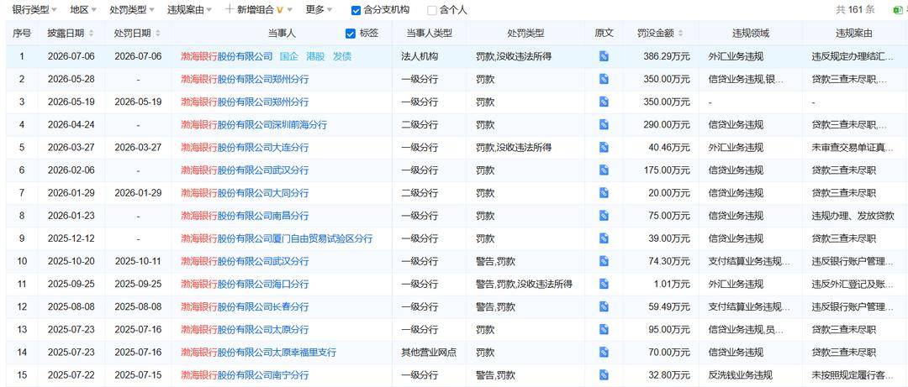Click 违规案由 column header on right
Image resolution: width=908 pixels, height=387 pixels.
[854, 34]
